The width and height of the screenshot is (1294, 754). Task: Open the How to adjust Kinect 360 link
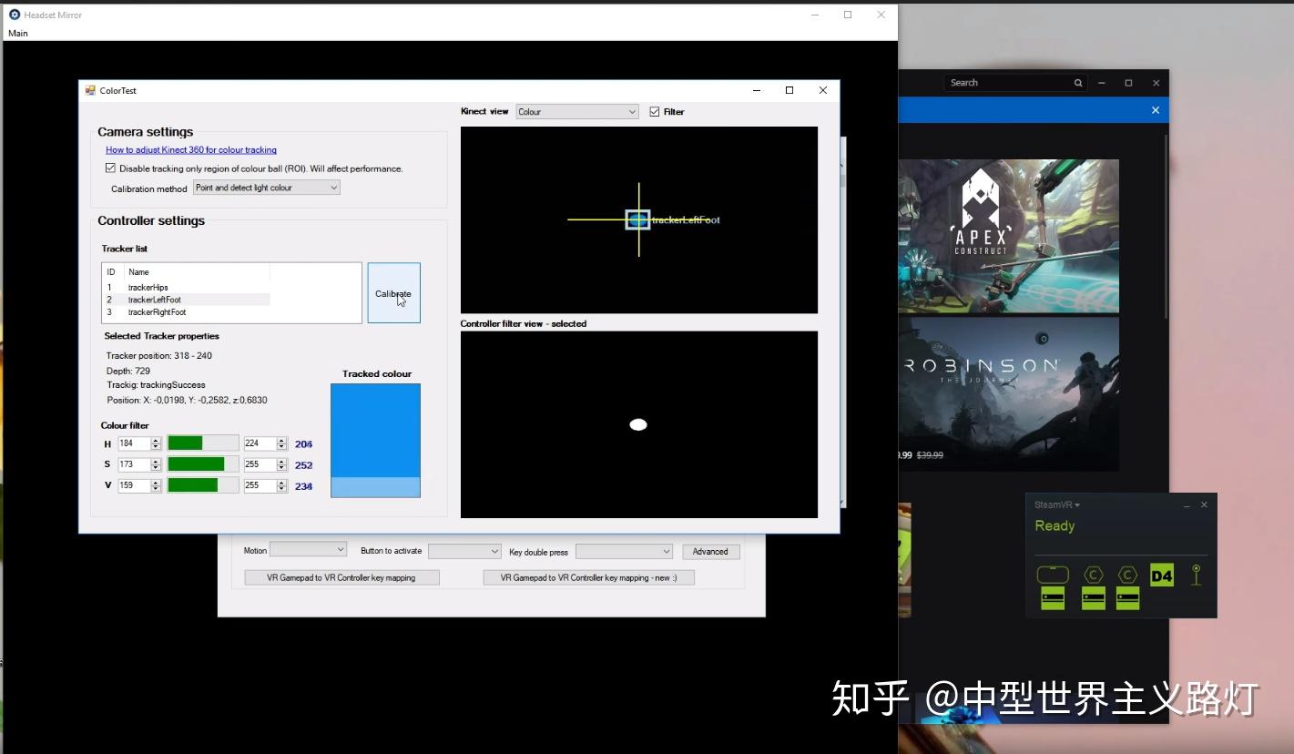tap(190, 149)
